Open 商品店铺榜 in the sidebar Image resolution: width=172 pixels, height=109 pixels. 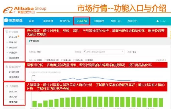point(14,58)
